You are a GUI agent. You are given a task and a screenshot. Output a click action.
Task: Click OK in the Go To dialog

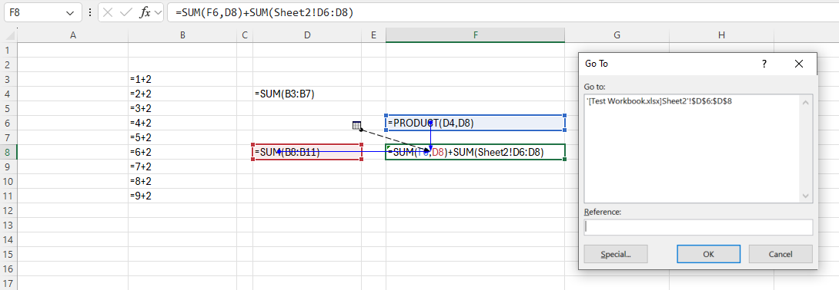[708, 254]
